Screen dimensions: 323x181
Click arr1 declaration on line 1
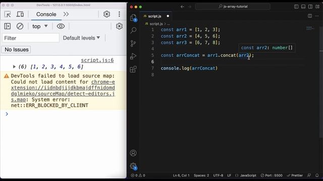coord(182,30)
